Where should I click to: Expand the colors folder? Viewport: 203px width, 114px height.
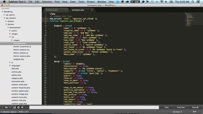coord(10,31)
